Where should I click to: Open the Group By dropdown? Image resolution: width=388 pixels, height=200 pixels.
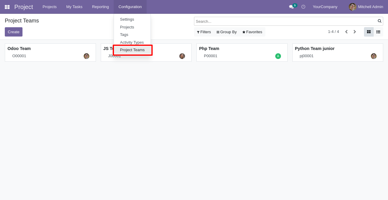click(x=227, y=32)
